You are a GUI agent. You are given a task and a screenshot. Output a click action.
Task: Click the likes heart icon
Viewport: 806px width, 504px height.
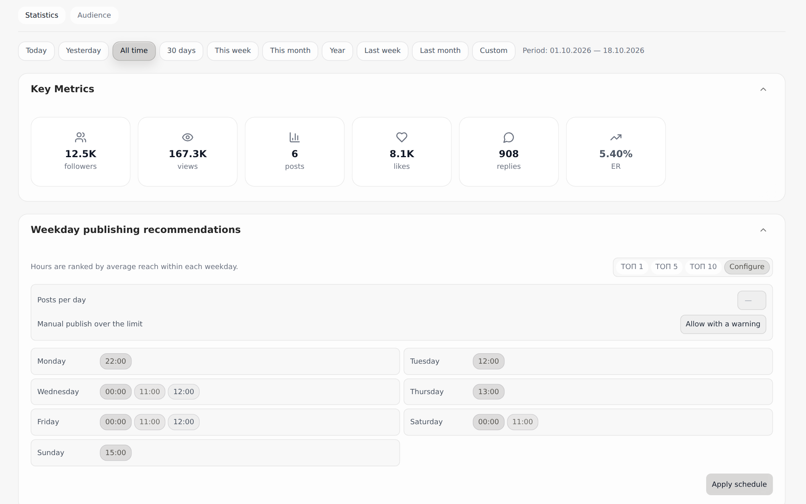pyautogui.click(x=402, y=138)
